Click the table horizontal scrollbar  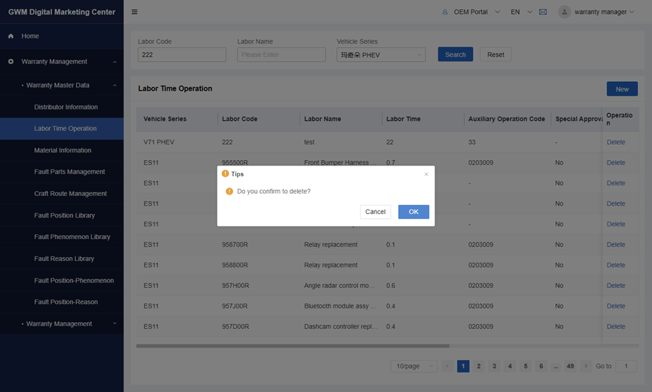point(293,346)
